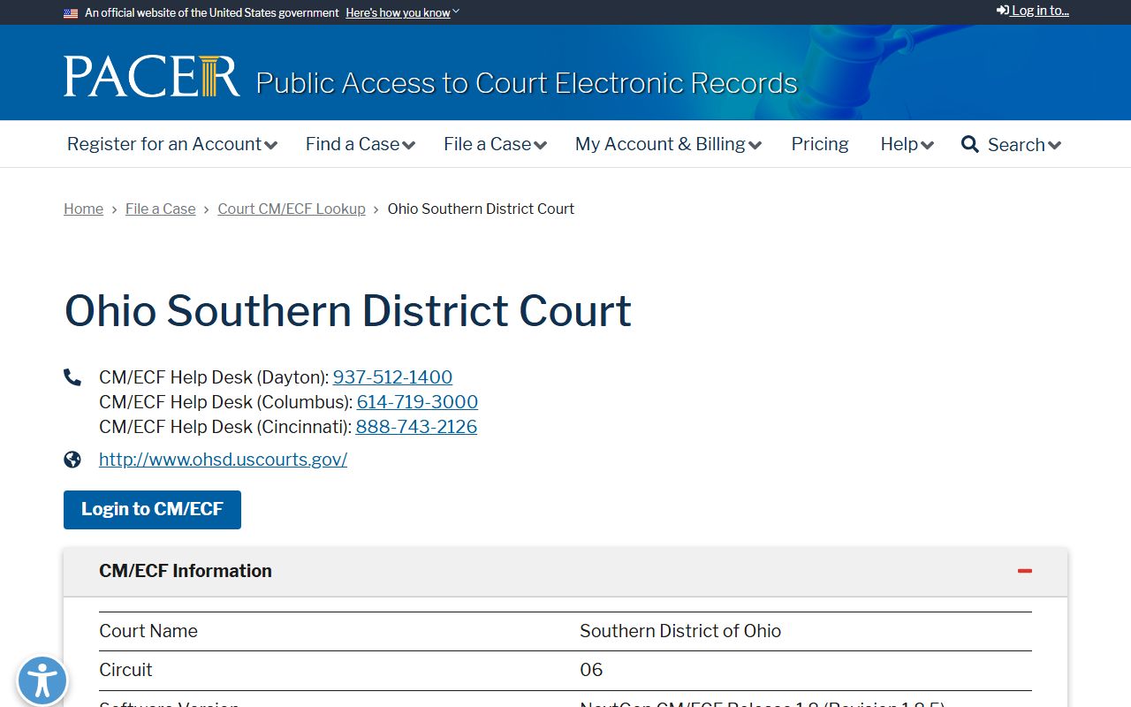Expand Register for an Account menu
The height and width of the screenshot is (707, 1131).
pyautogui.click(x=172, y=144)
